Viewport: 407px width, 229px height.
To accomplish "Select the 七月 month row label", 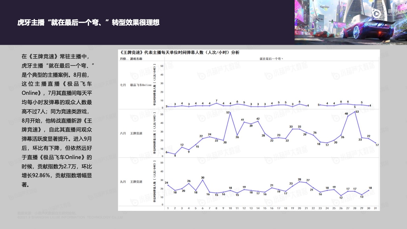I will pos(123,85).
